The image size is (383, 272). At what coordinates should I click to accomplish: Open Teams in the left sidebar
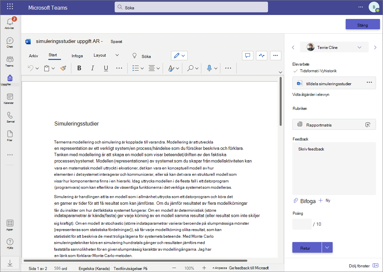pyautogui.click(x=10, y=61)
